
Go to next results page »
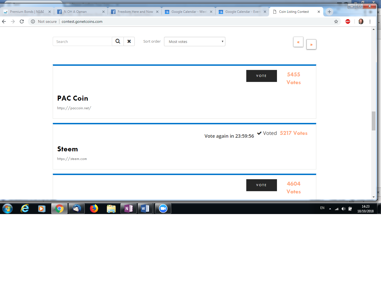[x=311, y=44]
